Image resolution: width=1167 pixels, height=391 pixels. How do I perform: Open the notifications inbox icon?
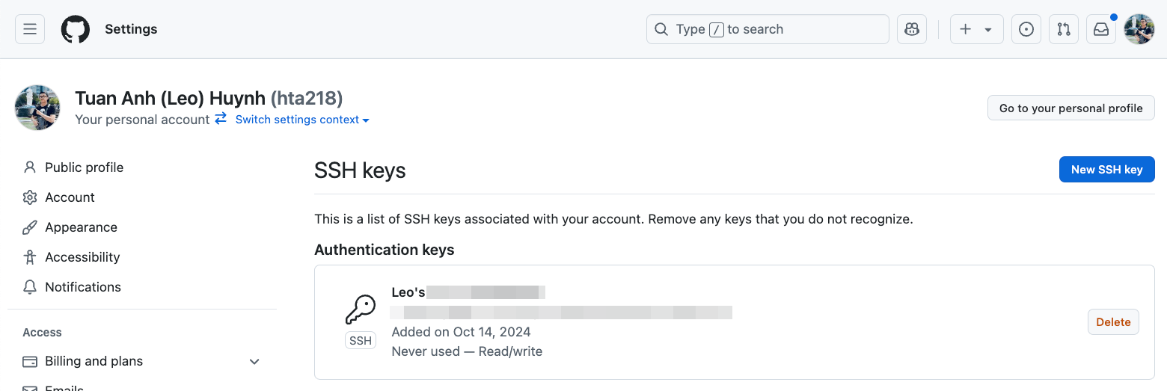pos(1101,29)
